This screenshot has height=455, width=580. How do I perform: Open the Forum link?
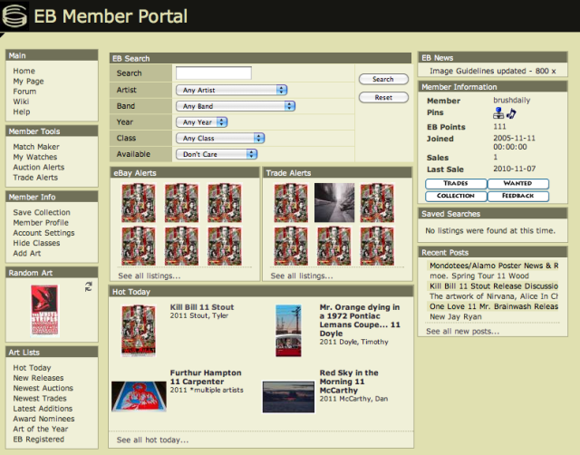tap(24, 91)
